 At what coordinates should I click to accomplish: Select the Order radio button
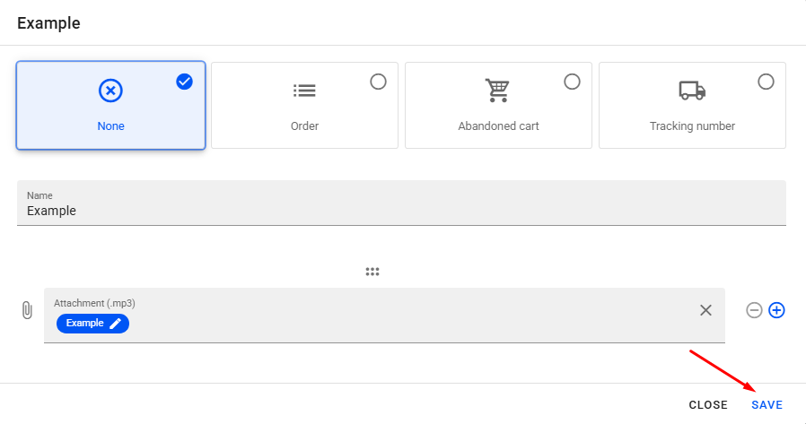378,82
